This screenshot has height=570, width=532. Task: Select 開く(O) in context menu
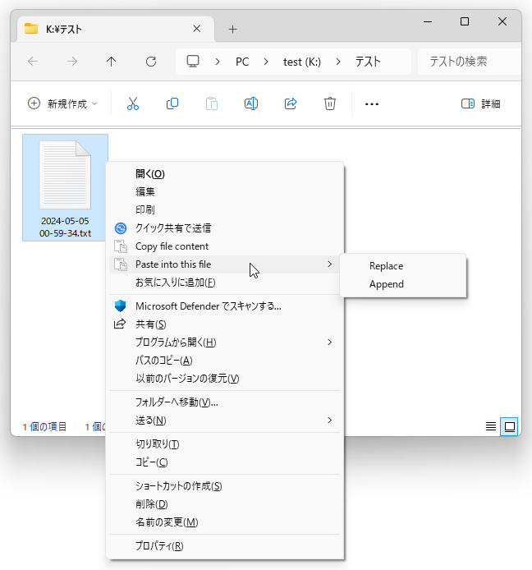click(x=225, y=174)
